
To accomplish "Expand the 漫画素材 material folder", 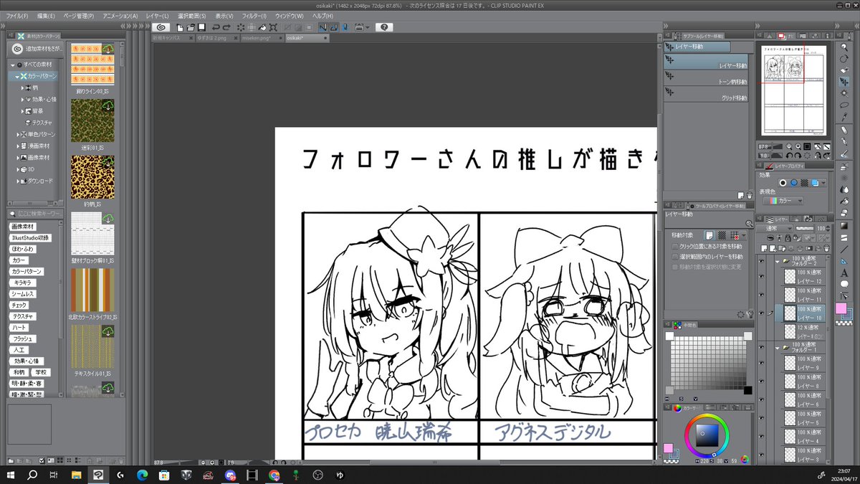I will (x=18, y=146).
